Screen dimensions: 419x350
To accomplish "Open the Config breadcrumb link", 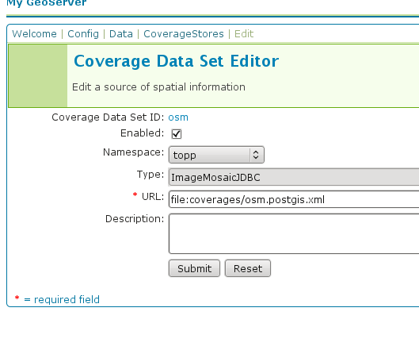I will (83, 34).
